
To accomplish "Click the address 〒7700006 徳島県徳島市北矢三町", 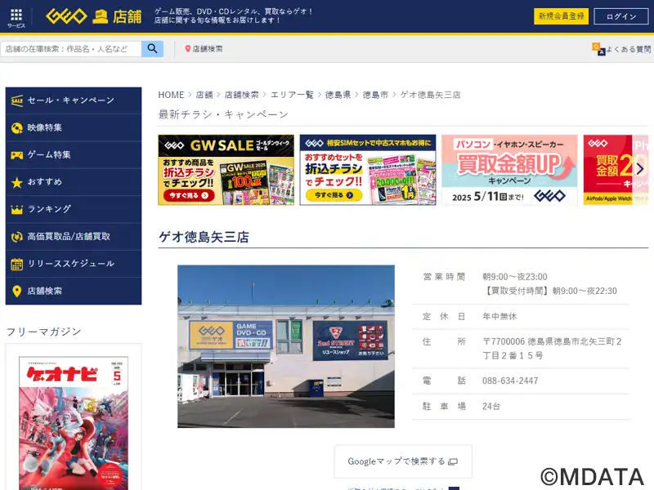I will [552, 349].
